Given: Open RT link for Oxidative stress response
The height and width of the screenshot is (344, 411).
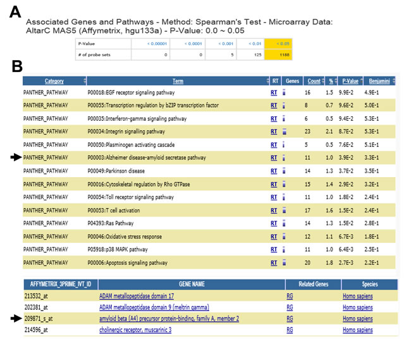Looking at the screenshot, I should pos(274,236).
